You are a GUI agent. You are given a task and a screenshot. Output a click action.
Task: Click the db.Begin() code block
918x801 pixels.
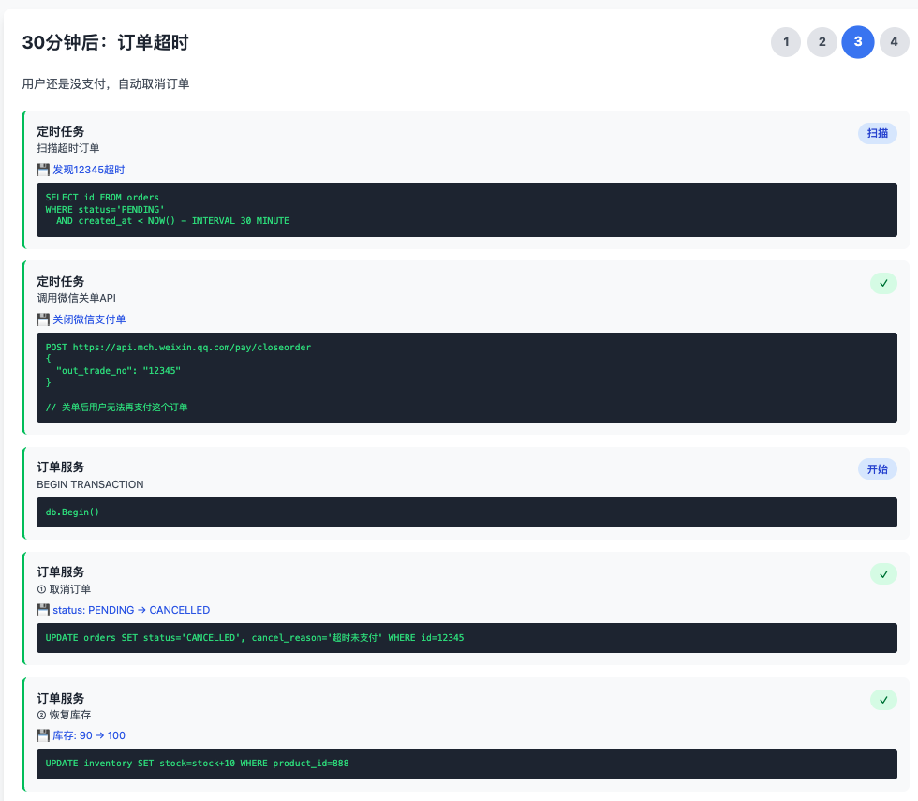click(466, 512)
